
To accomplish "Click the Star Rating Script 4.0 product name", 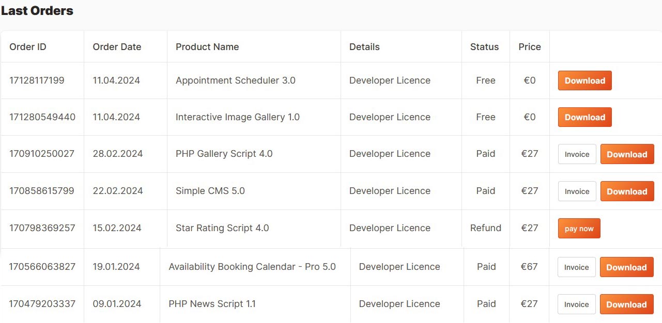I will tap(222, 228).
